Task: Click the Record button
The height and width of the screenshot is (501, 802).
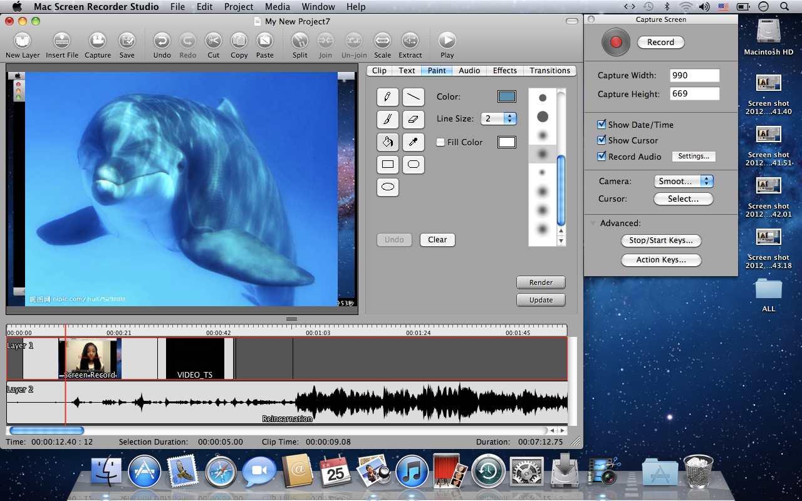Action: click(660, 43)
